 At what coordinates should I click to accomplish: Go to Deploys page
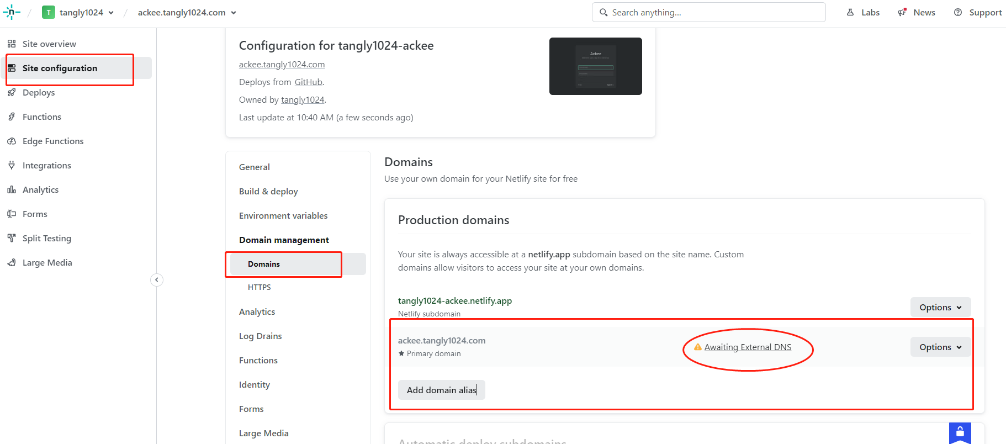click(39, 92)
